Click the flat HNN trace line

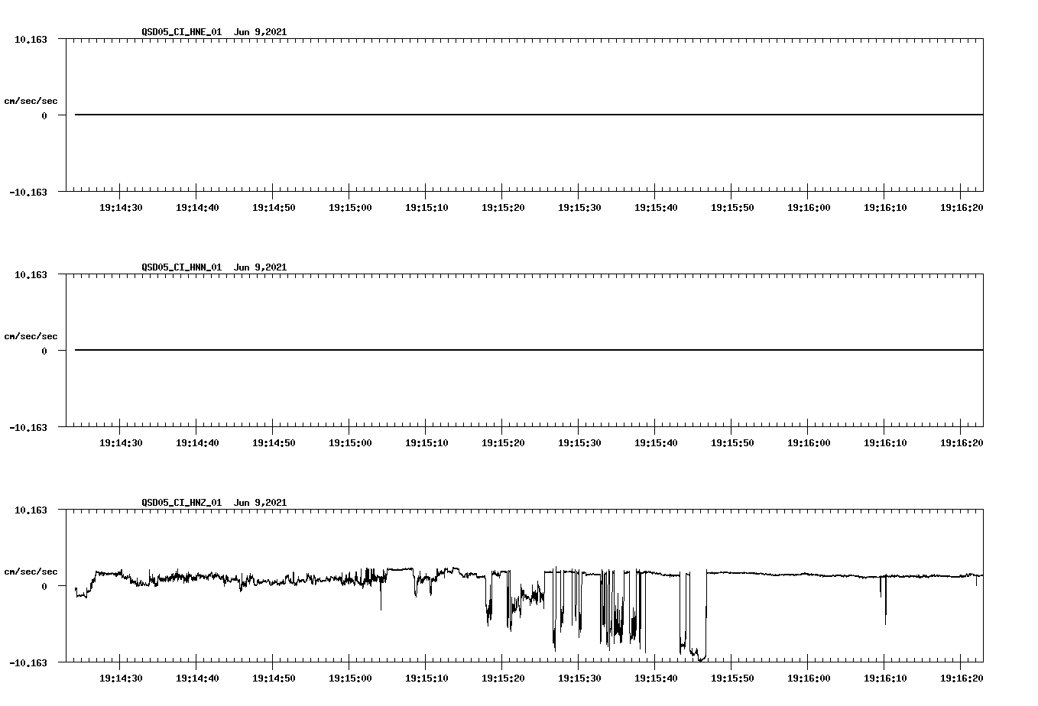pos(529,350)
